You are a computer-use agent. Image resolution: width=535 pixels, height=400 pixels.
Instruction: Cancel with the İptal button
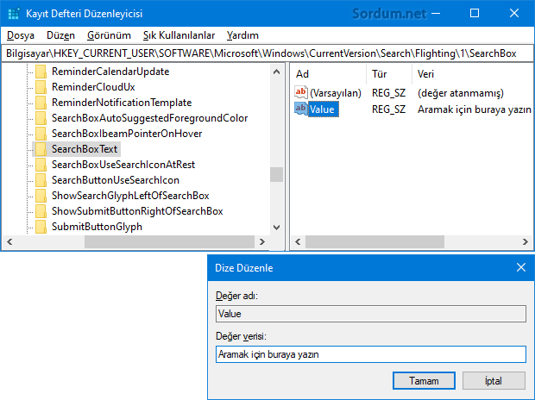(x=494, y=380)
